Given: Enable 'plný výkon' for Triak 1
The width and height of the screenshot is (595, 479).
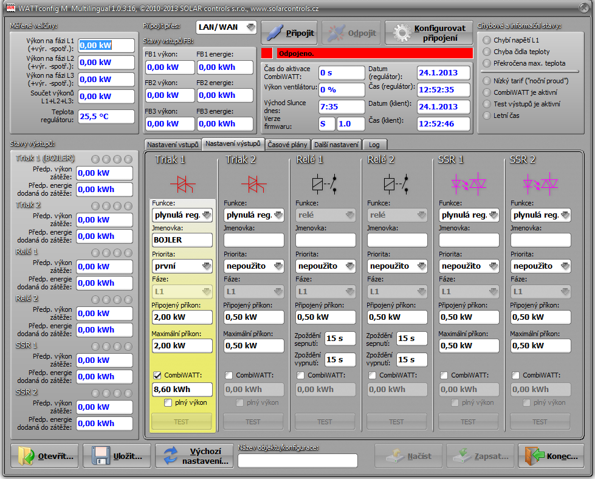Looking at the screenshot, I should click(168, 402).
